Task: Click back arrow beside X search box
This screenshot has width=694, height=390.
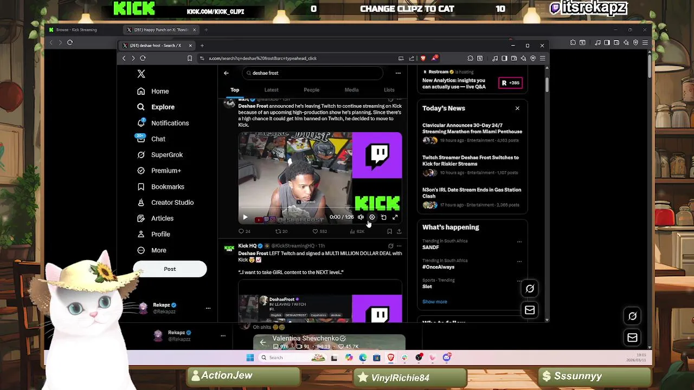Action: pos(226,73)
